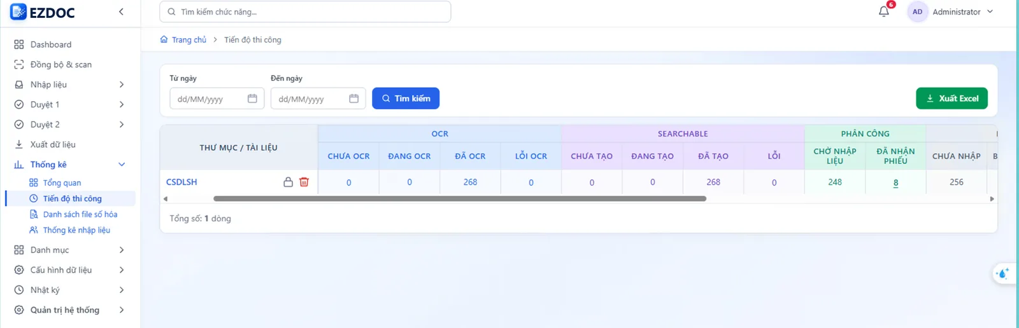
Task: Click the Danh mục grid icon
Action: [19, 250]
